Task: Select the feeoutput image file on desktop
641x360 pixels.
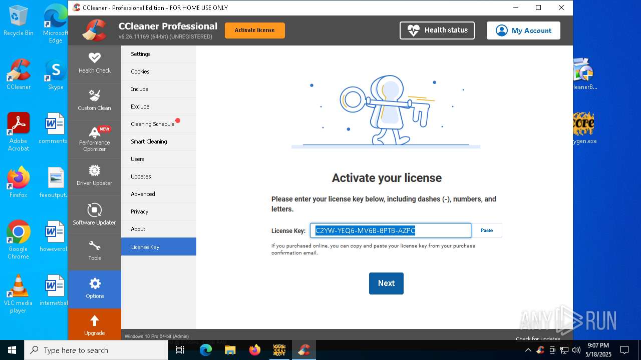Action: click(x=54, y=183)
